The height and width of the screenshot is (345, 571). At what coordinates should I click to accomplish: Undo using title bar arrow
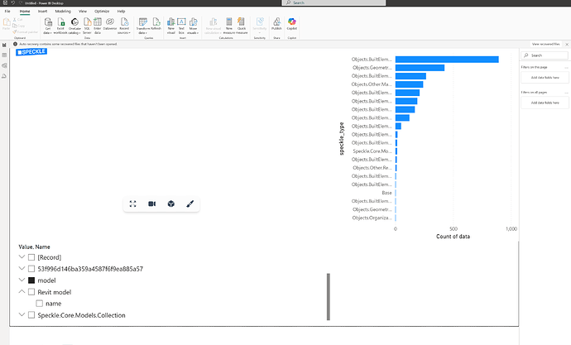point(12,2)
